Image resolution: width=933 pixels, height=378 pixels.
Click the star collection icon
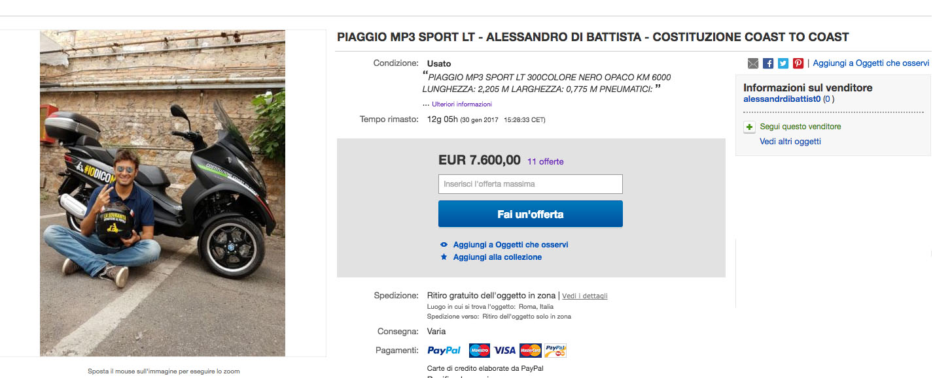click(444, 257)
